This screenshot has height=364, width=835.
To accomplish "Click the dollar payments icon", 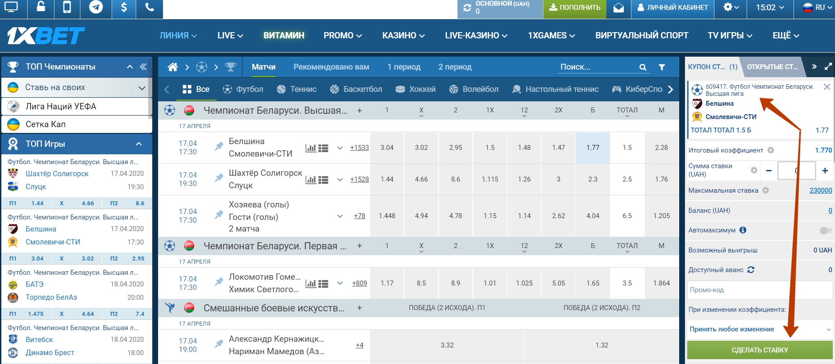I will click(124, 7).
